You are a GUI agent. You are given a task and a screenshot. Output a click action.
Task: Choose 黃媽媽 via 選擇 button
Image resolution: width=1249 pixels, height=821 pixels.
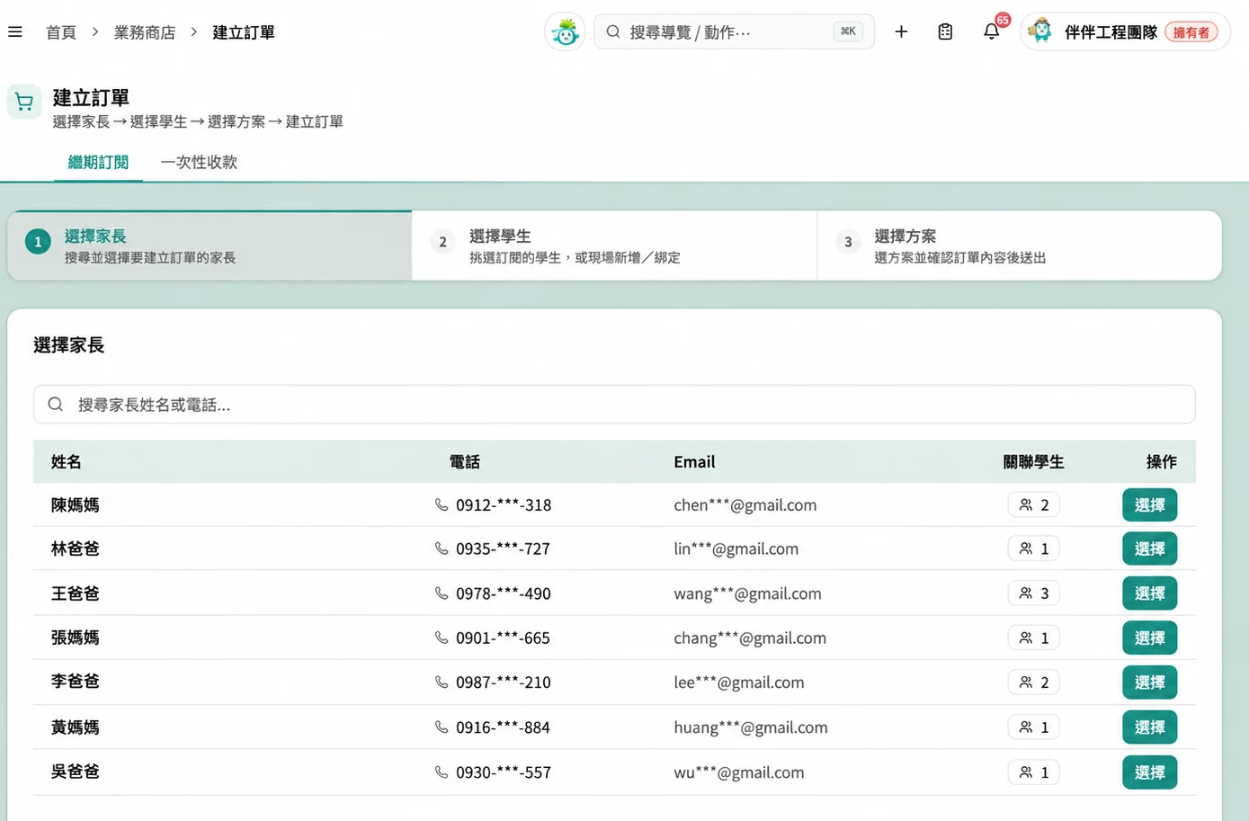pos(1149,727)
